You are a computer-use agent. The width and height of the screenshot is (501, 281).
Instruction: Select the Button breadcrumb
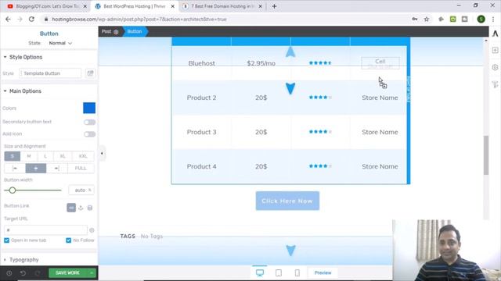pyautogui.click(x=135, y=31)
